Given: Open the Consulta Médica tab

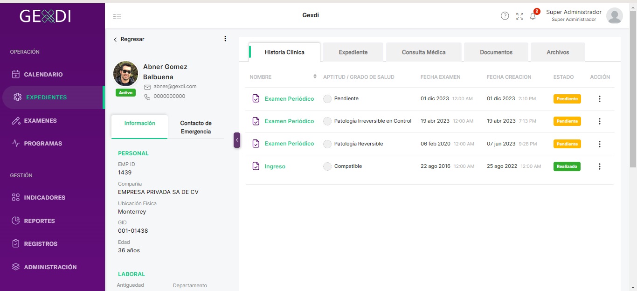Looking at the screenshot, I should click(x=423, y=52).
